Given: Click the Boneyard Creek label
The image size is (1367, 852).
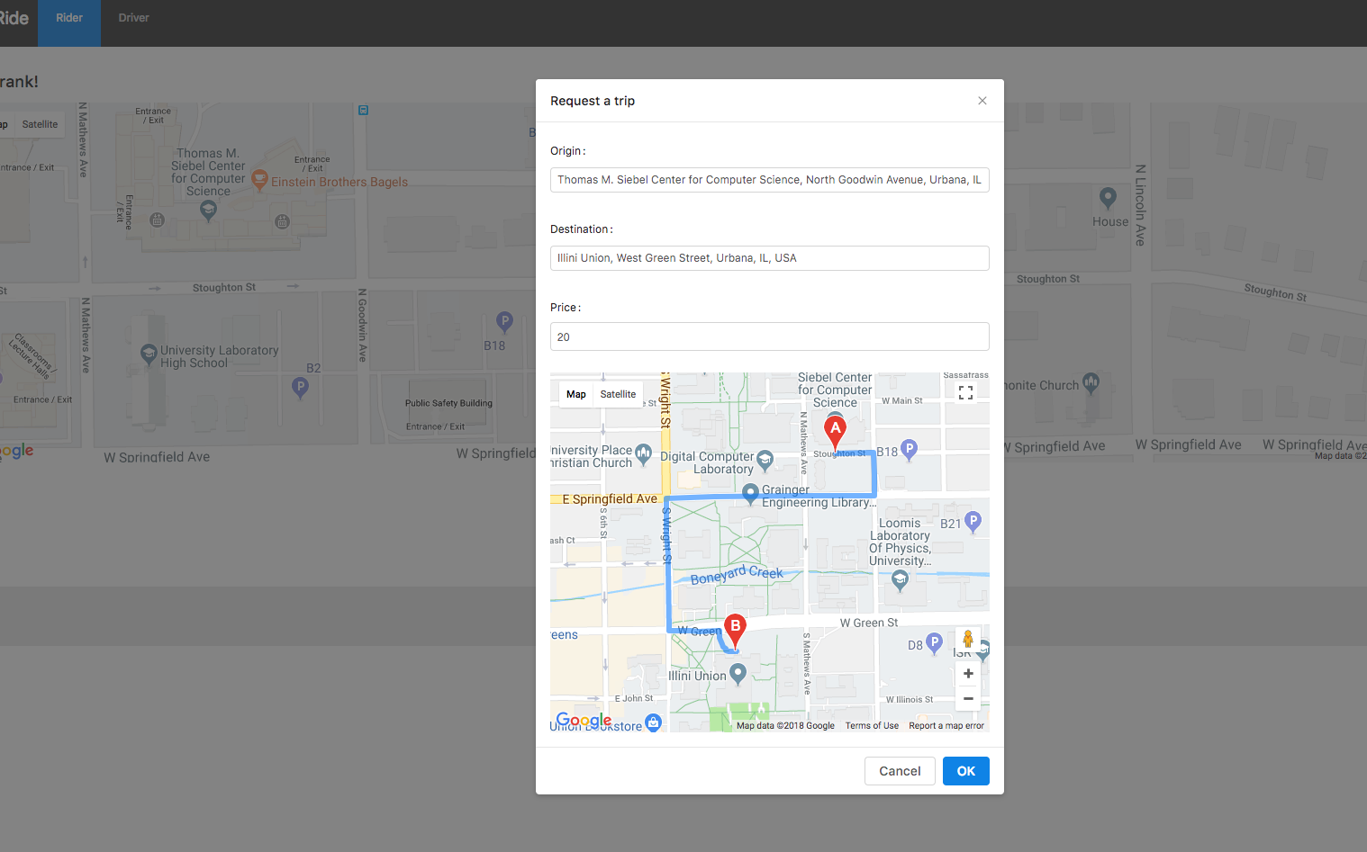Looking at the screenshot, I should click(737, 574).
